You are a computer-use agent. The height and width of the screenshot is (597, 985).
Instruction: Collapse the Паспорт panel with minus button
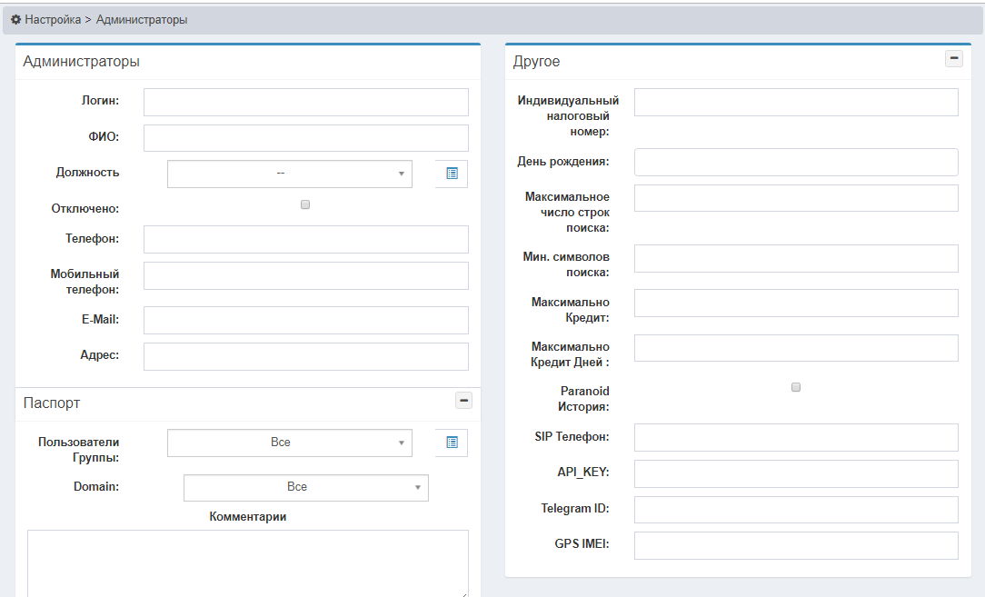point(463,400)
